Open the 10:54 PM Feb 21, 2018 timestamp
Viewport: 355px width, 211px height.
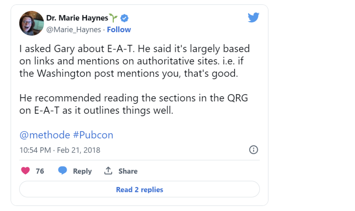(x=60, y=150)
